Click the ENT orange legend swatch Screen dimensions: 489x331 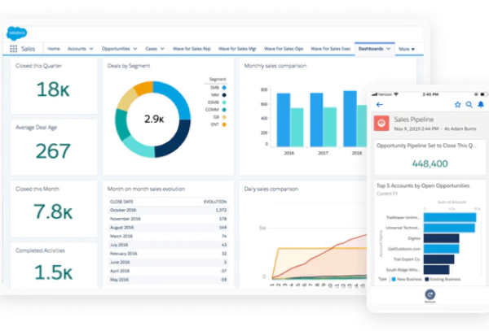tap(224, 124)
